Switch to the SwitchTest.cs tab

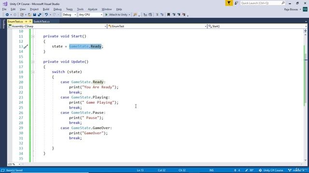(x=42, y=22)
